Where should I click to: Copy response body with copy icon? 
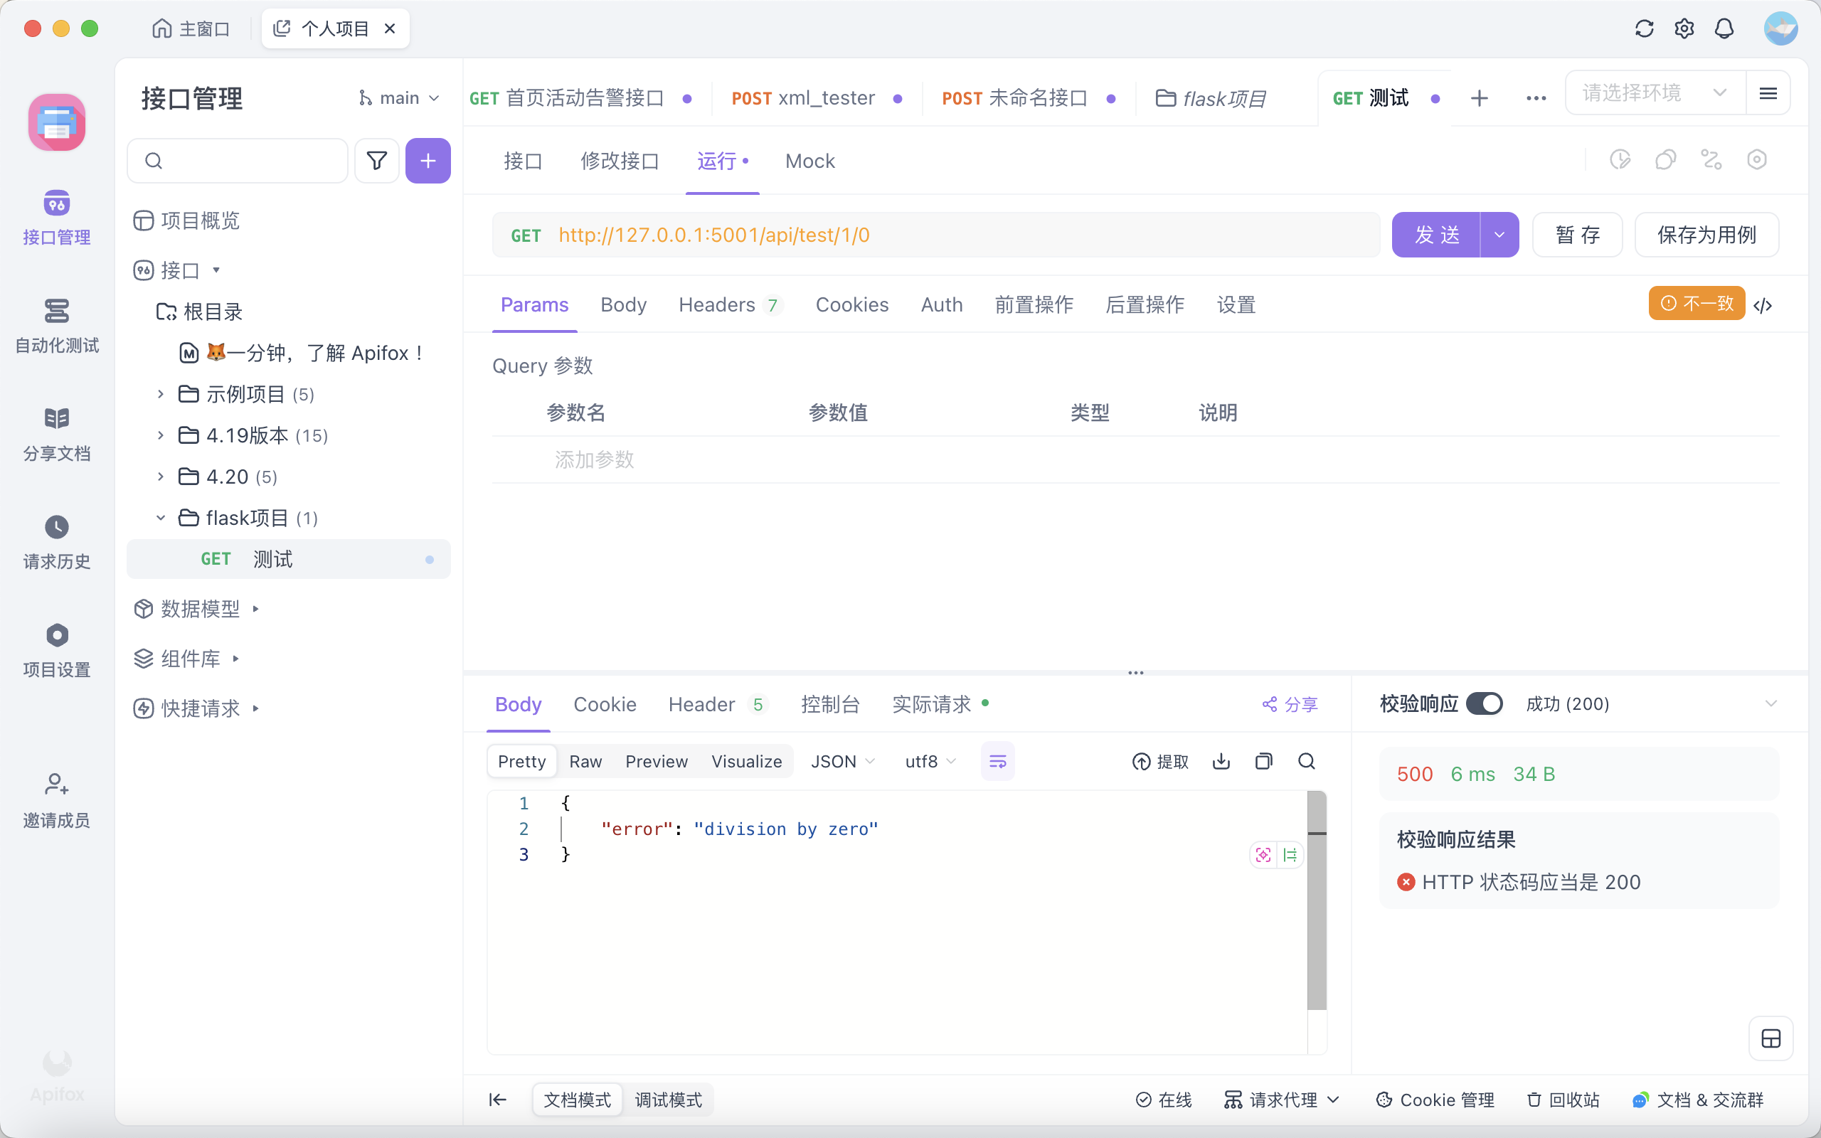1263,761
